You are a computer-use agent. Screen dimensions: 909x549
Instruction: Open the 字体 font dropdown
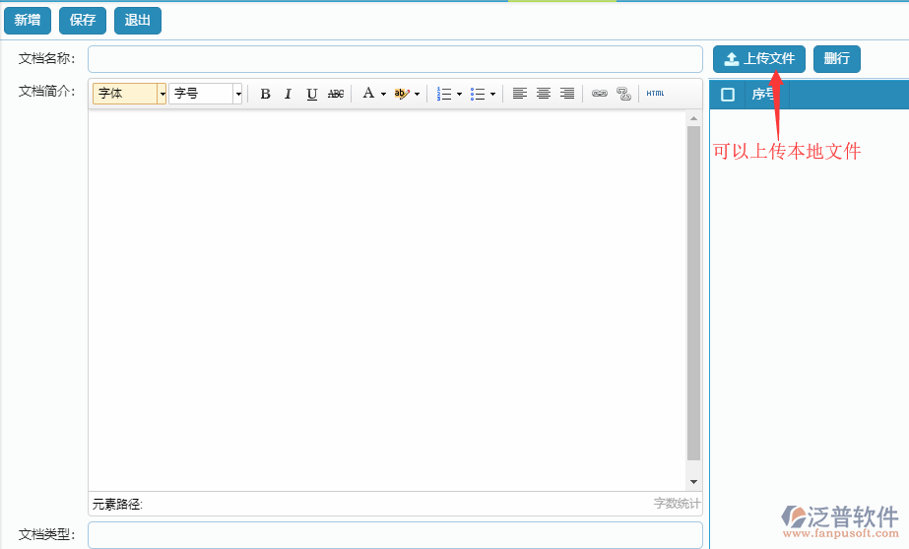click(x=162, y=94)
